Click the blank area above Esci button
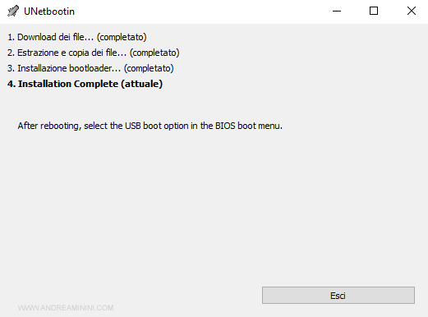This screenshot has width=428, height=317. tap(338, 214)
